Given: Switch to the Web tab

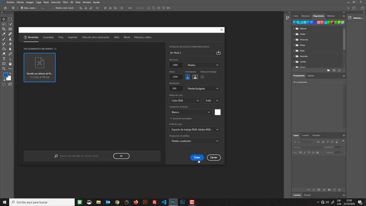Looking at the screenshot, I should point(117,37).
